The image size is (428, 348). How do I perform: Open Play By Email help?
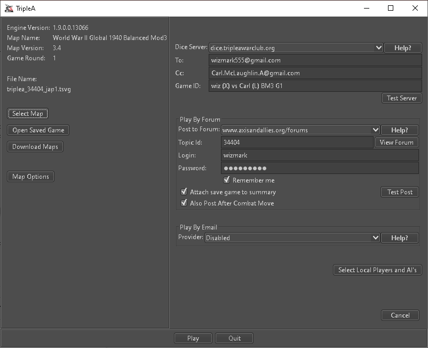400,238
